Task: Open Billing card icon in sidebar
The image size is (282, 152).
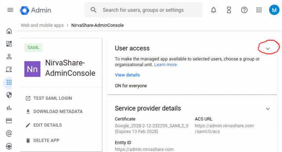Action: (x=9, y=120)
